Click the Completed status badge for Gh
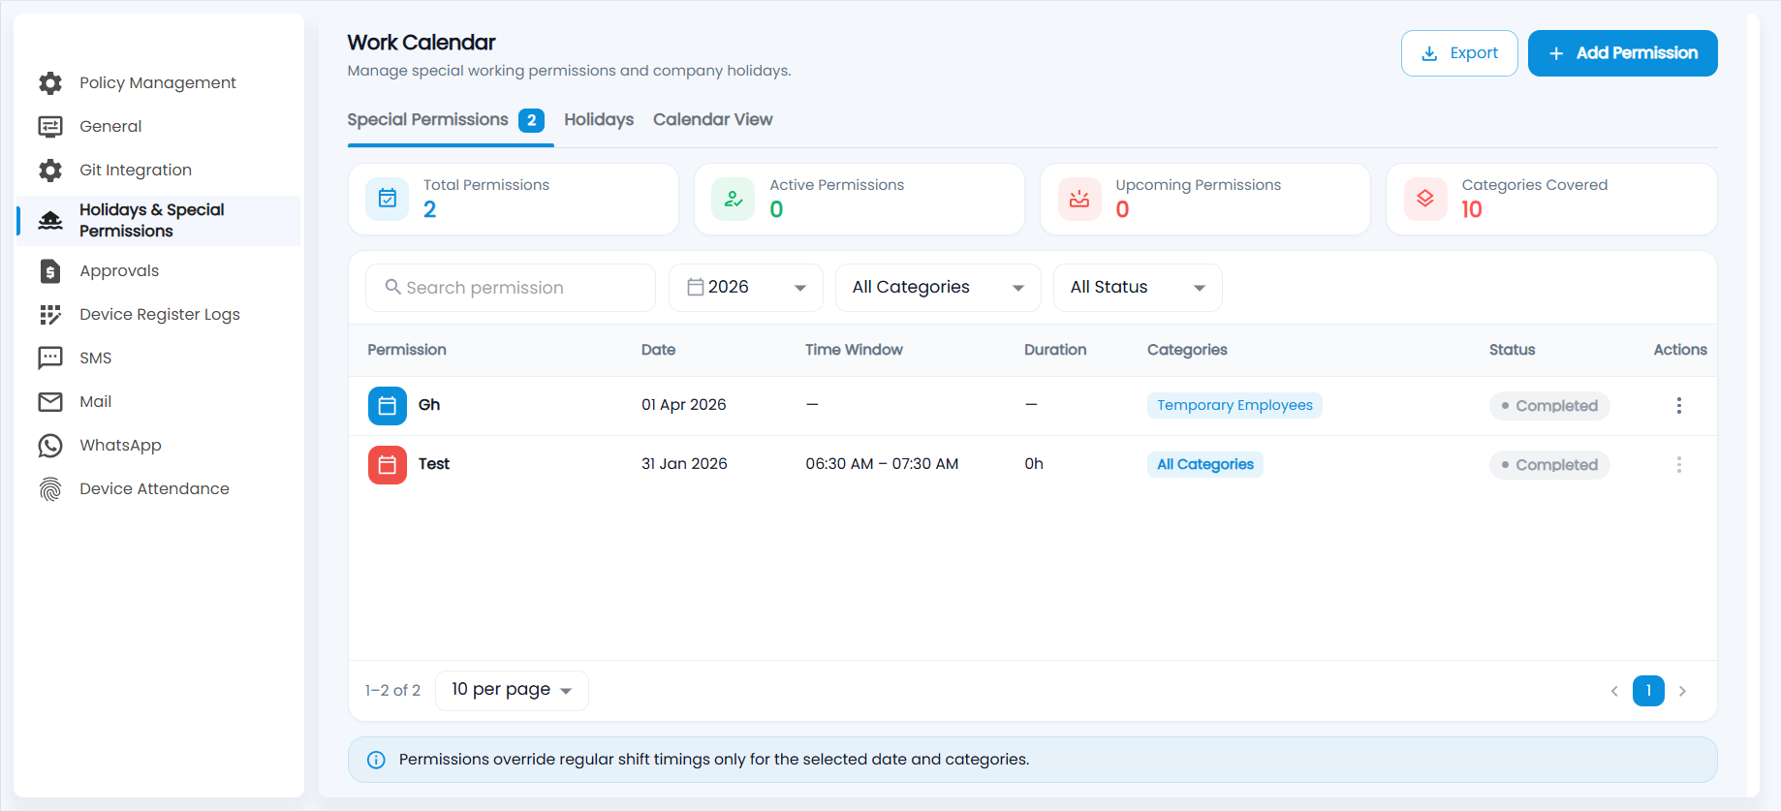Image resolution: width=1781 pixels, height=811 pixels. 1549,406
